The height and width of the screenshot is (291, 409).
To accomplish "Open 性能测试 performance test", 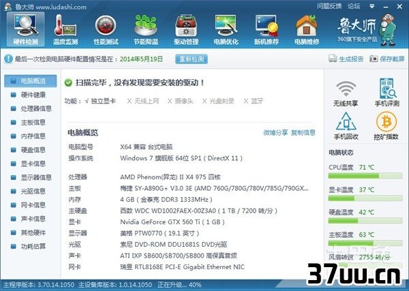I will [x=106, y=29].
